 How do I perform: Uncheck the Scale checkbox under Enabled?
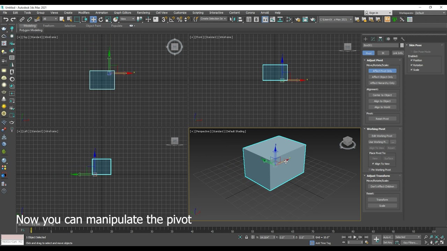point(412,70)
